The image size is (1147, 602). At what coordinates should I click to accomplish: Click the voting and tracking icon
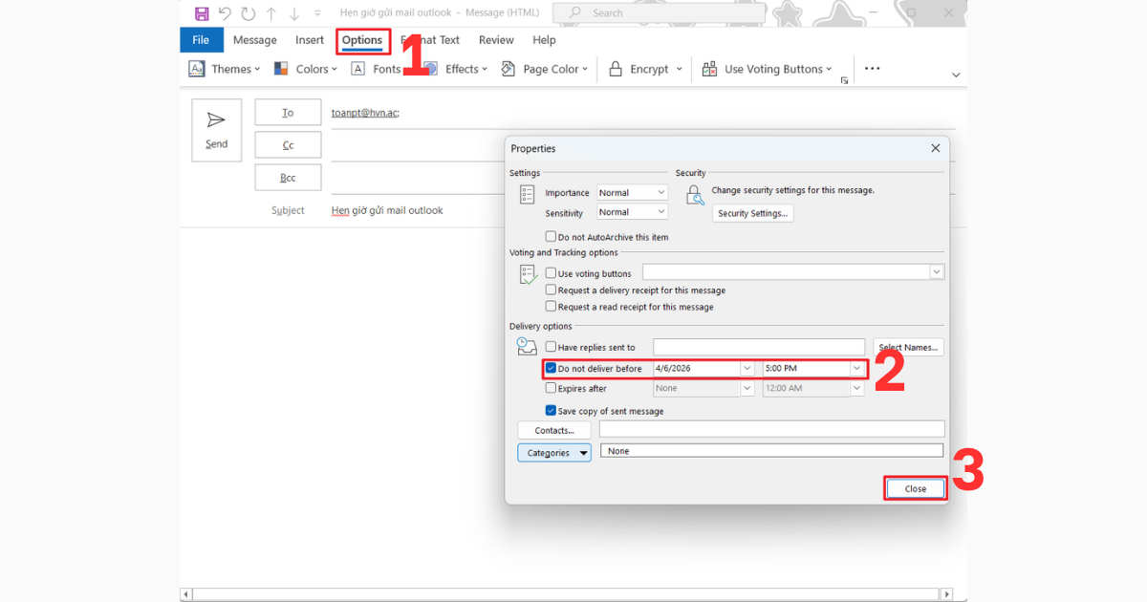(529, 275)
